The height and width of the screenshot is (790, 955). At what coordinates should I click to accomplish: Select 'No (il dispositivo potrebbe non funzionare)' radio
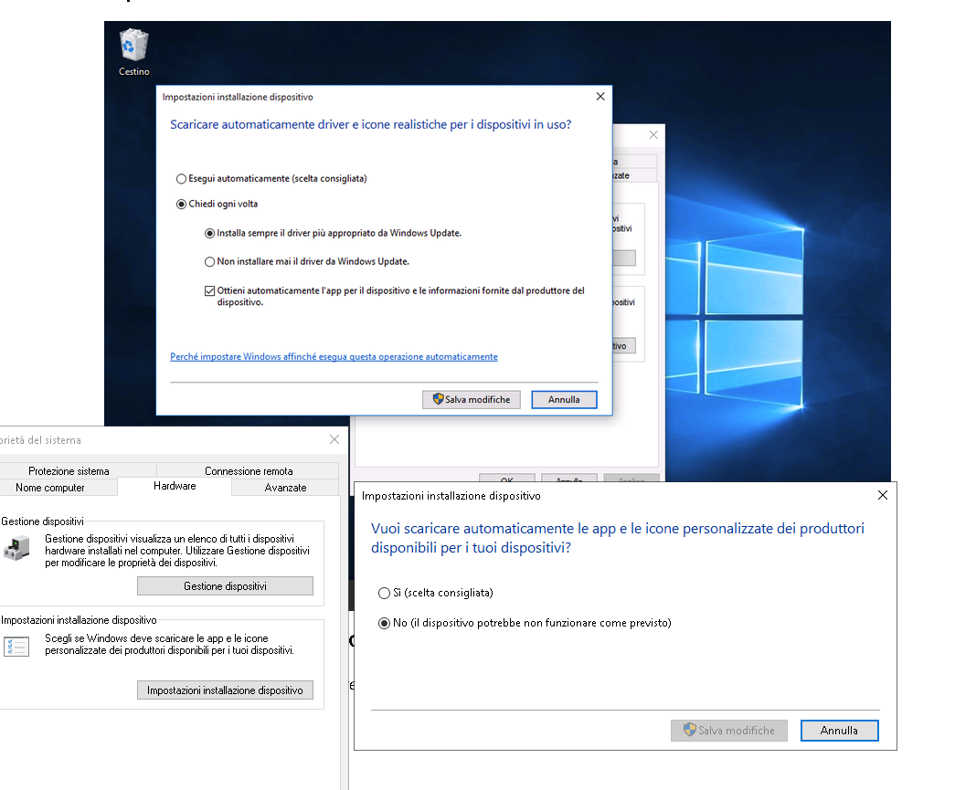coord(525,623)
